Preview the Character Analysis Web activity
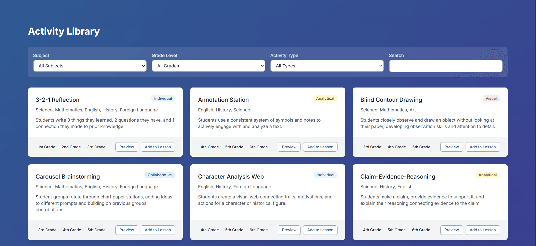The height and width of the screenshot is (246, 536). pyautogui.click(x=289, y=230)
